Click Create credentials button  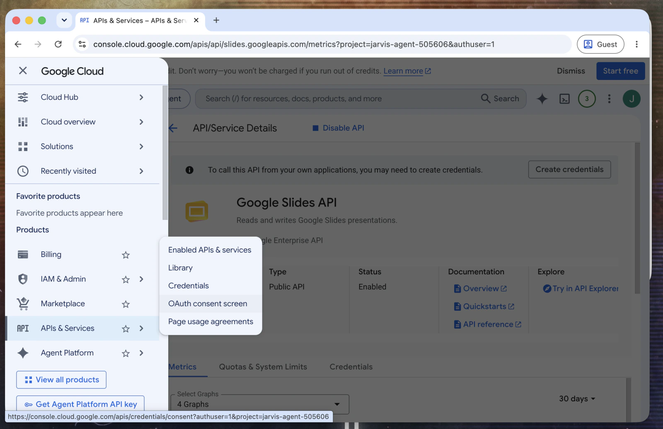point(569,170)
